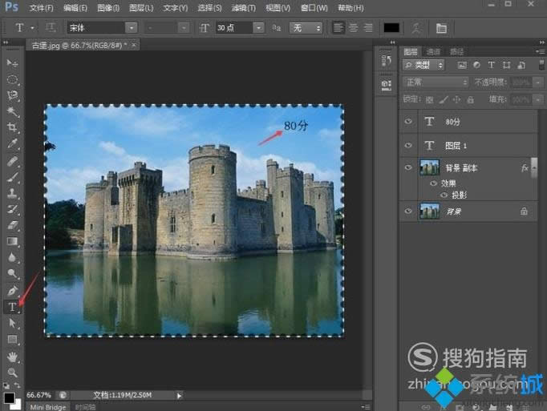This screenshot has height=411, width=547.
Task: Open the 编辑(E) menu
Action: 75,8
